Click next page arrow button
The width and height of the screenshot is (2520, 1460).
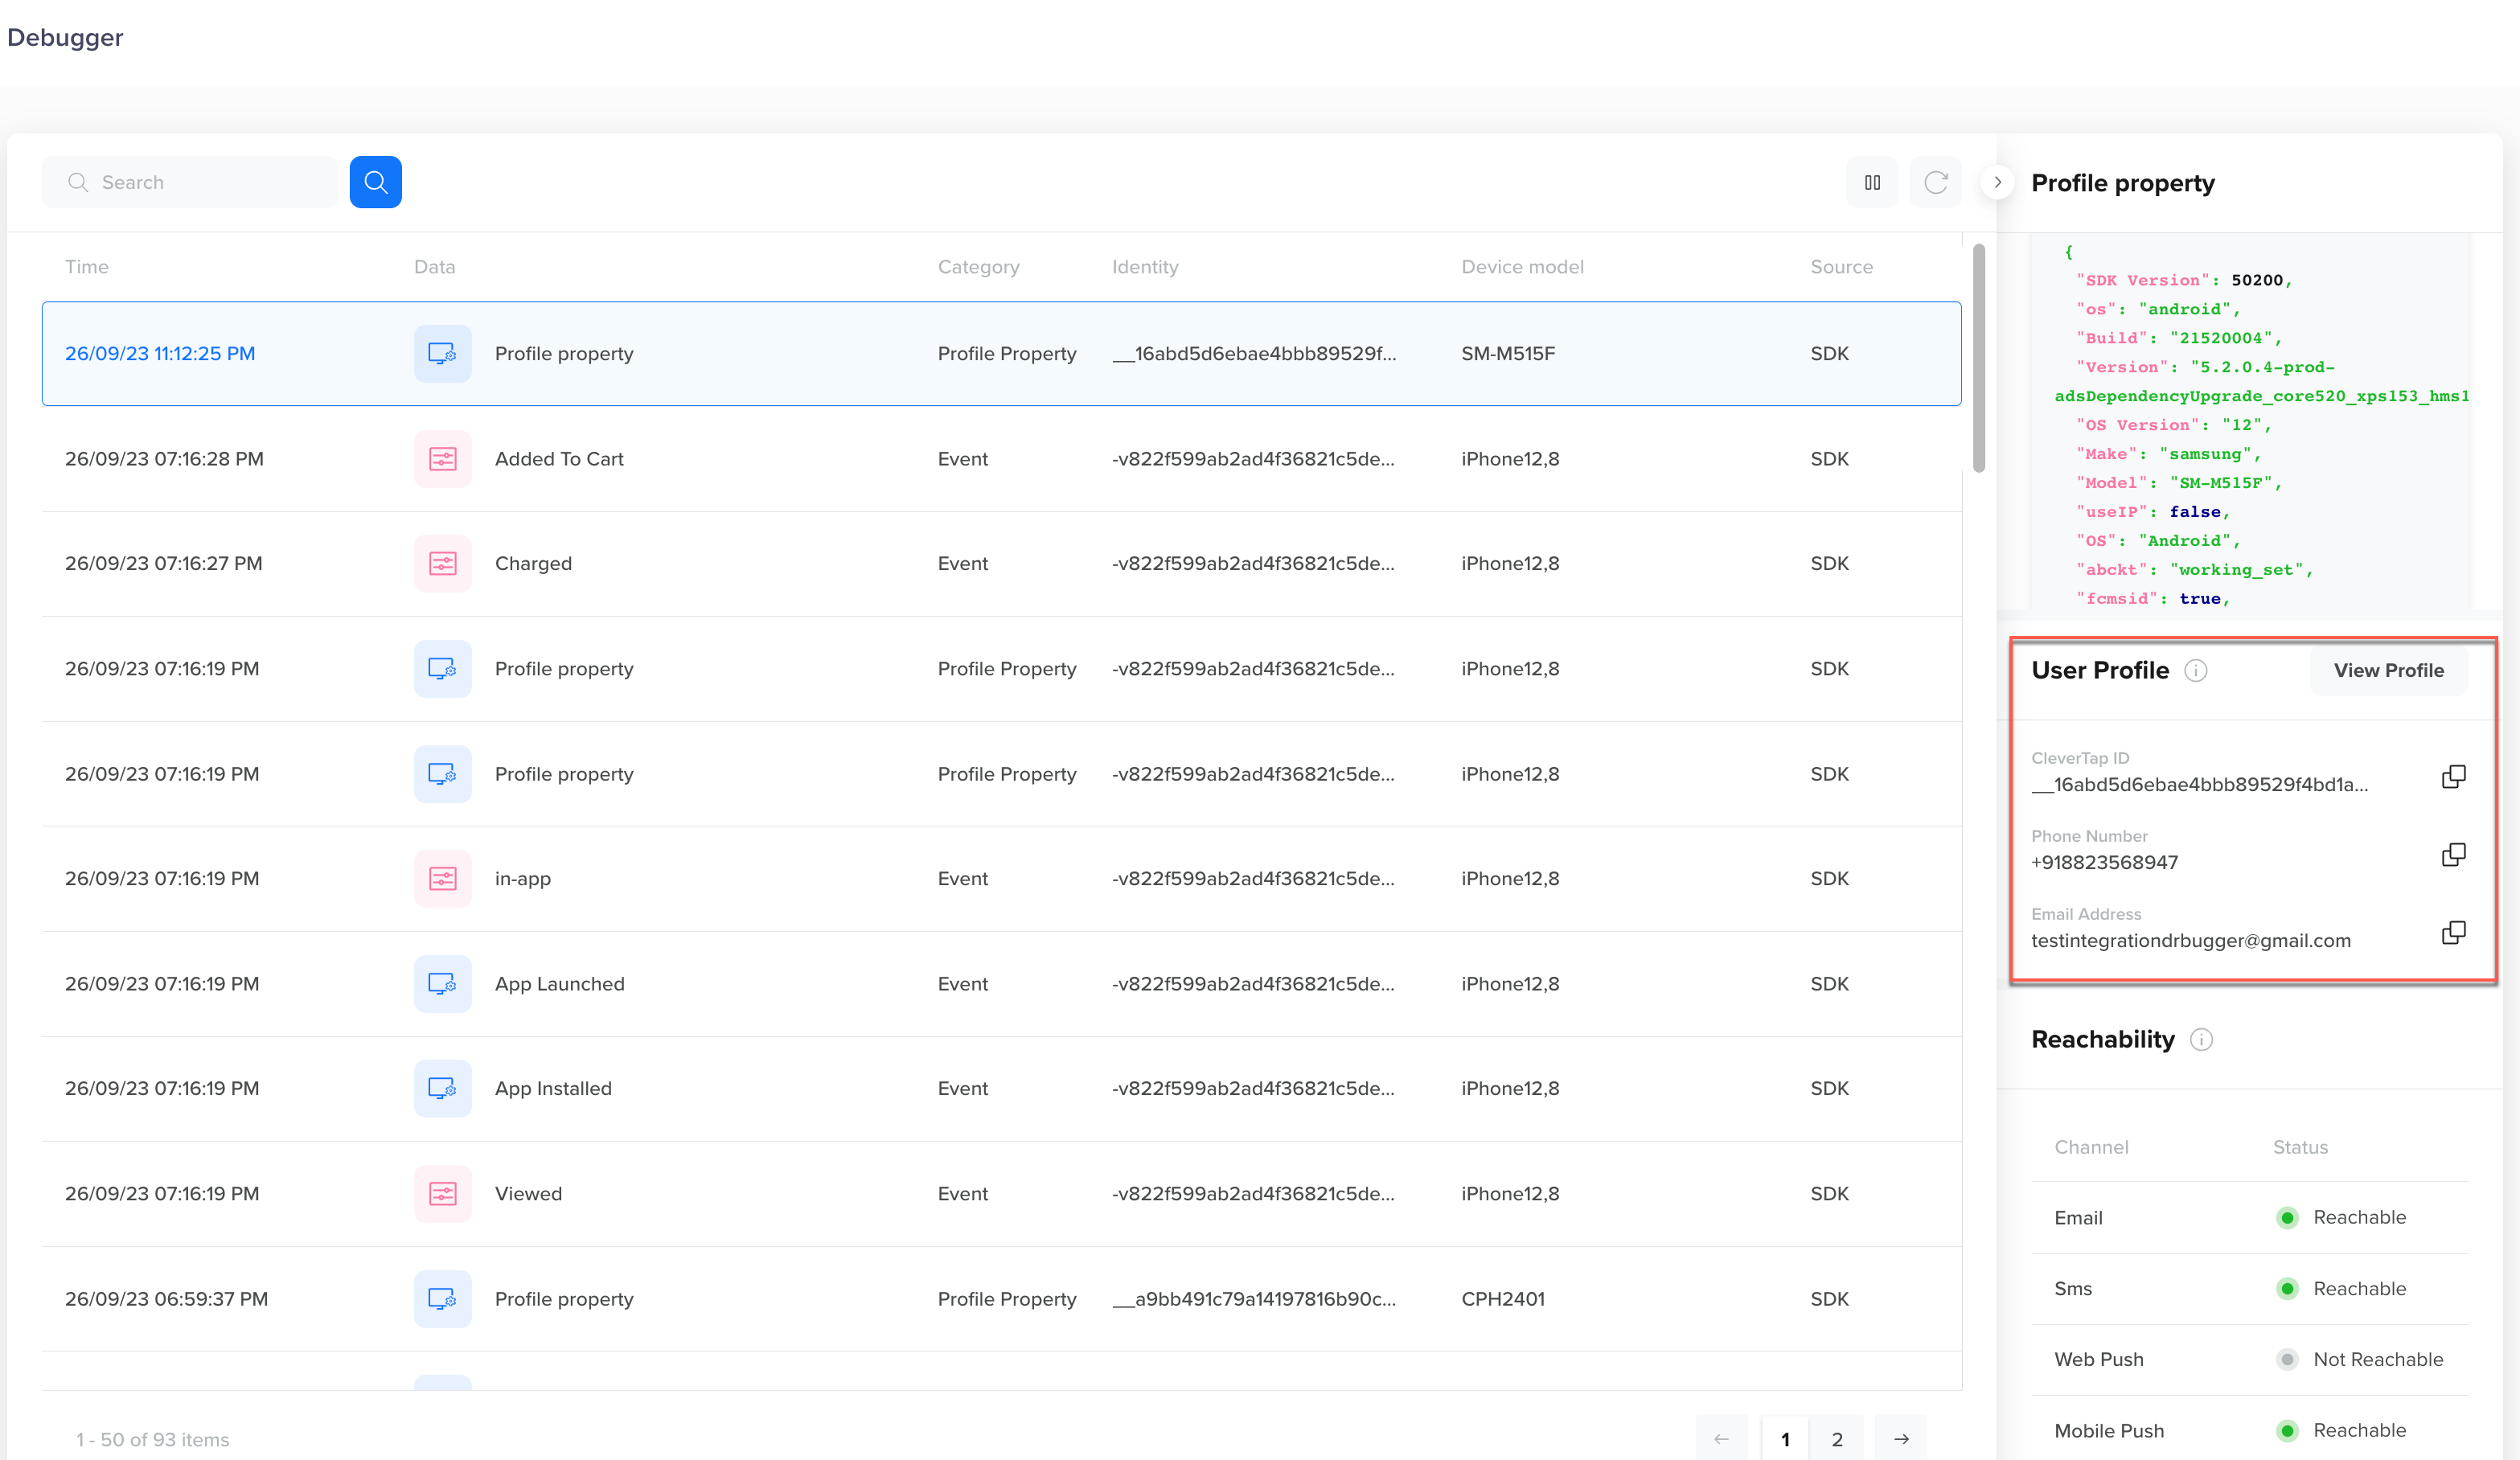(x=1902, y=1439)
